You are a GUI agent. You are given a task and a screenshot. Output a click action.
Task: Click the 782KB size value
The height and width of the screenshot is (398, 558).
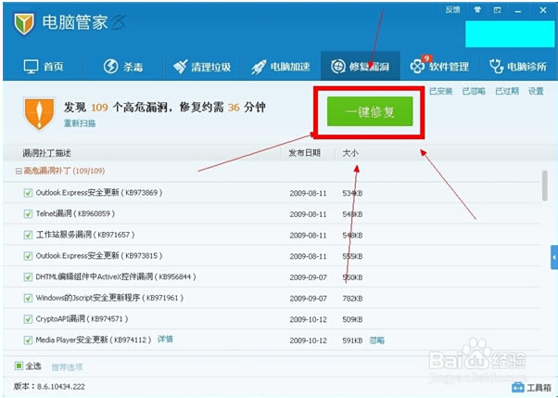pos(352,299)
